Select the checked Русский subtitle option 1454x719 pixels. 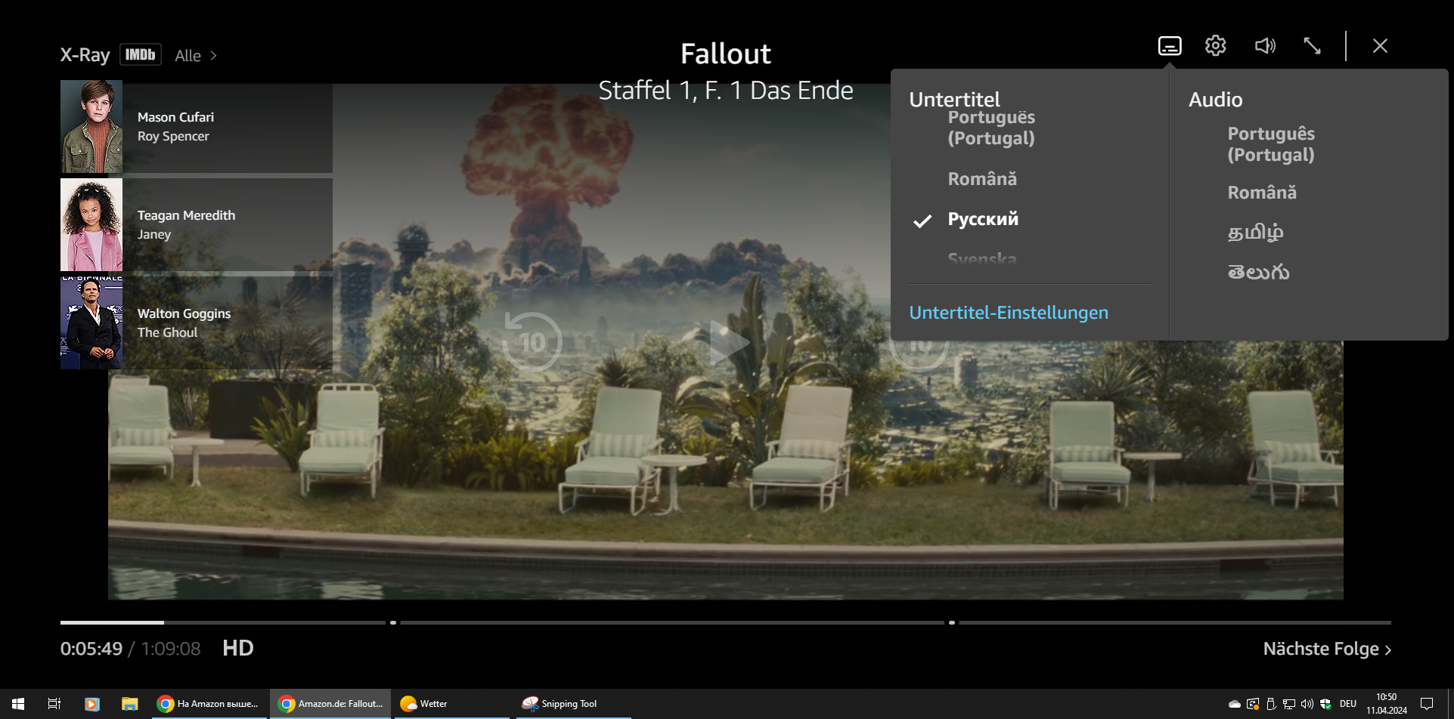pyautogui.click(x=983, y=219)
